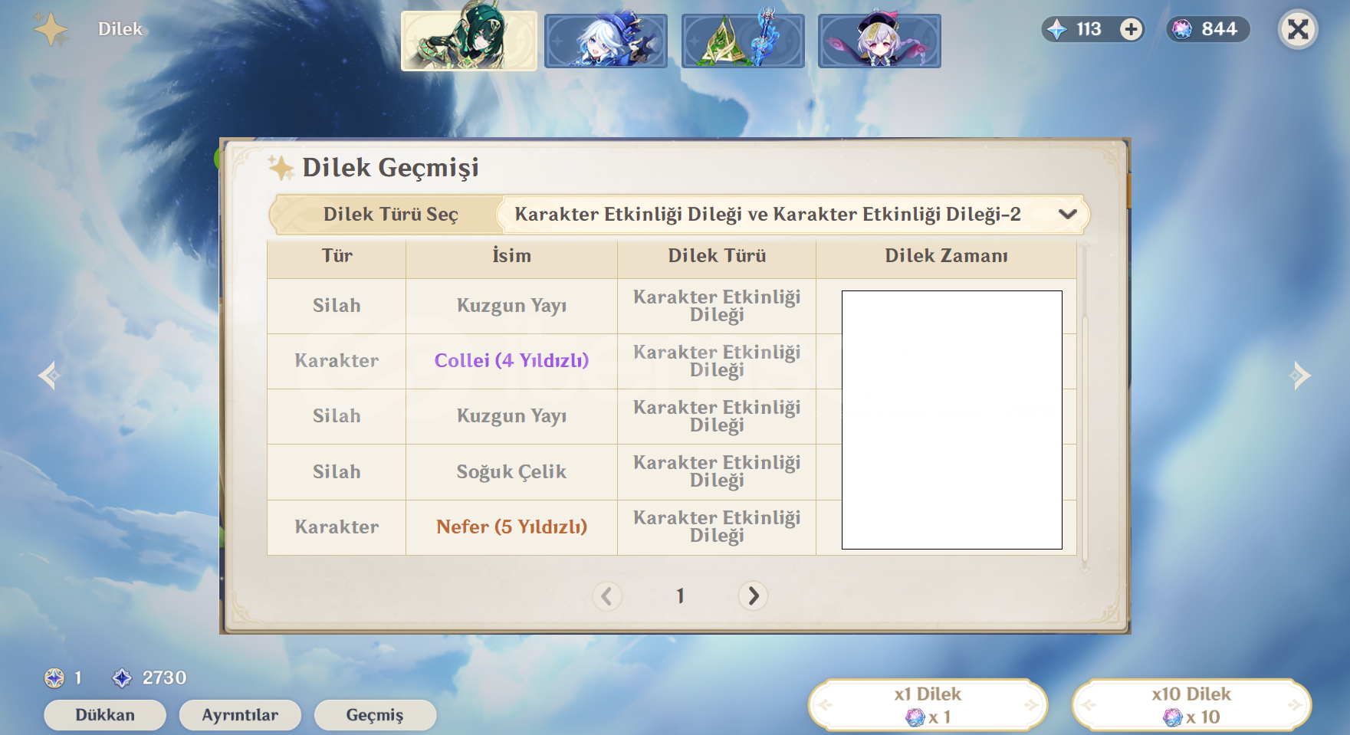Close the Dilek wish screen
1350x735 pixels.
[1298, 29]
